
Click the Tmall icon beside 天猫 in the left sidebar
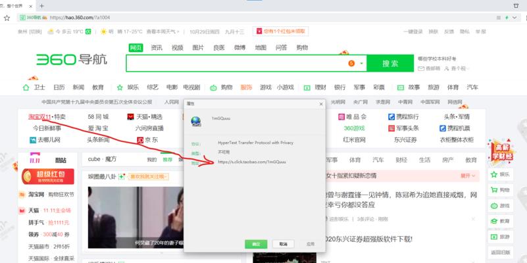[22, 210]
